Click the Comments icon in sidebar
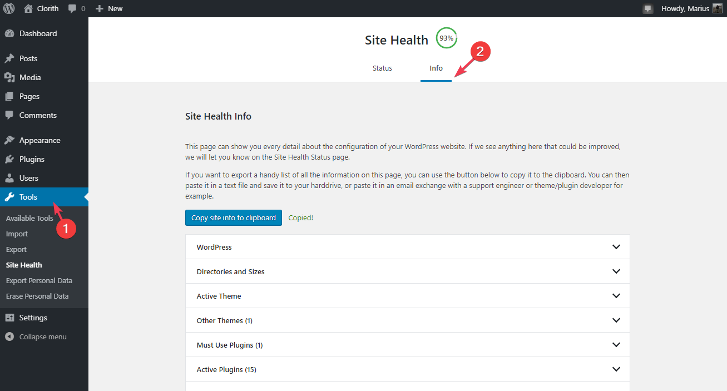Screen dimensions: 727x391 tap(9, 115)
